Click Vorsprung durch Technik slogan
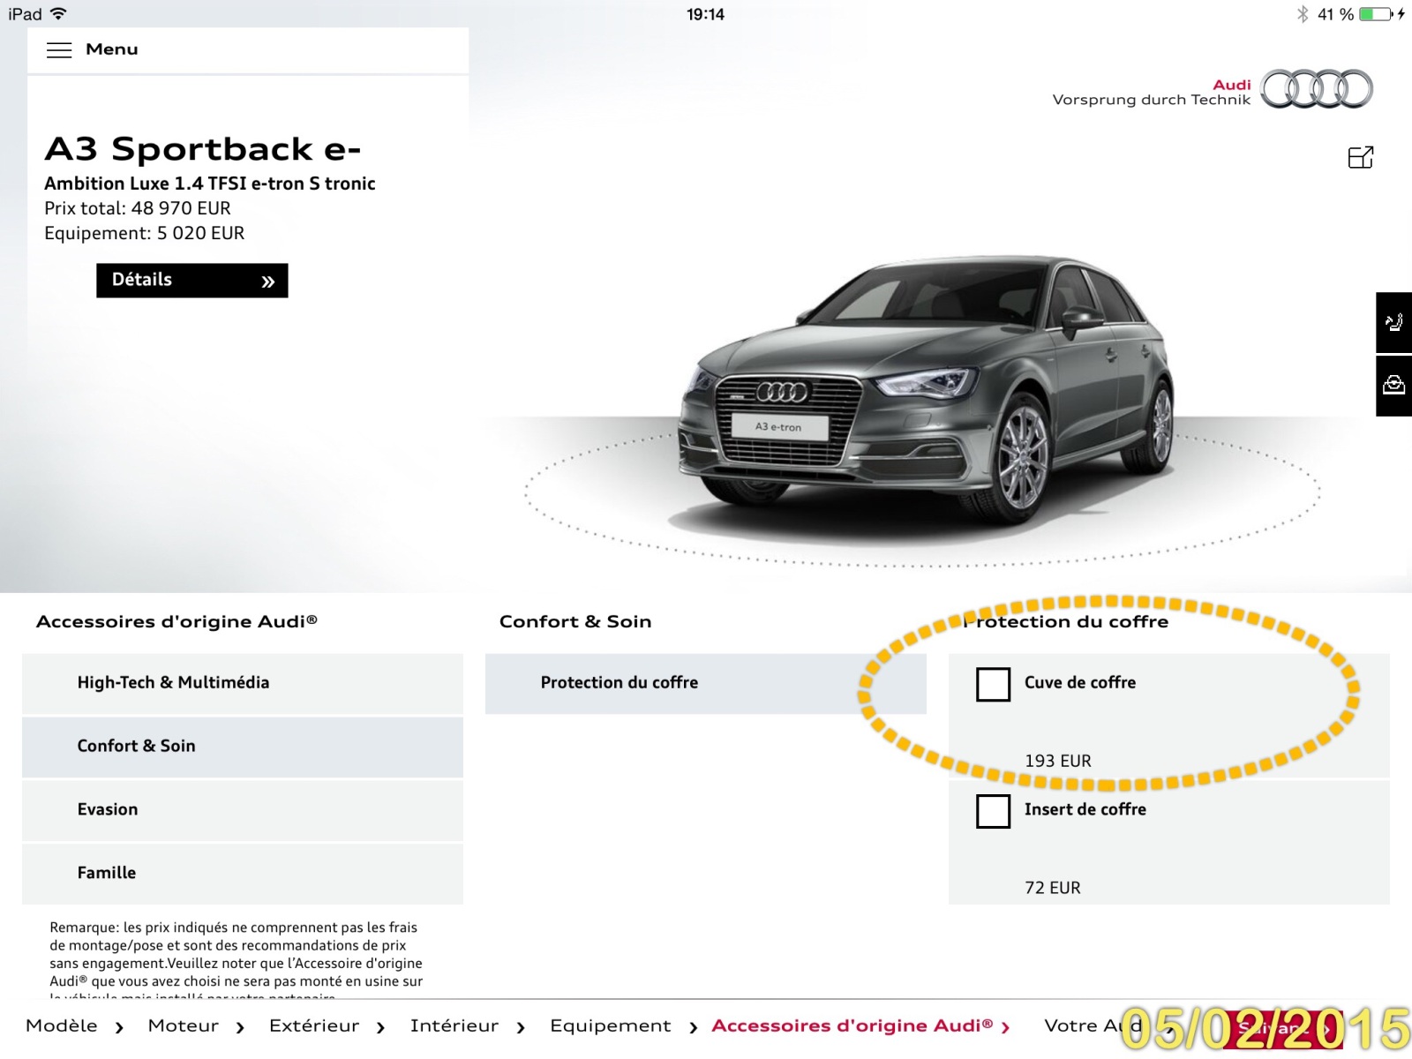The height and width of the screenshot is (1059, 1412). click(1152, 100)
